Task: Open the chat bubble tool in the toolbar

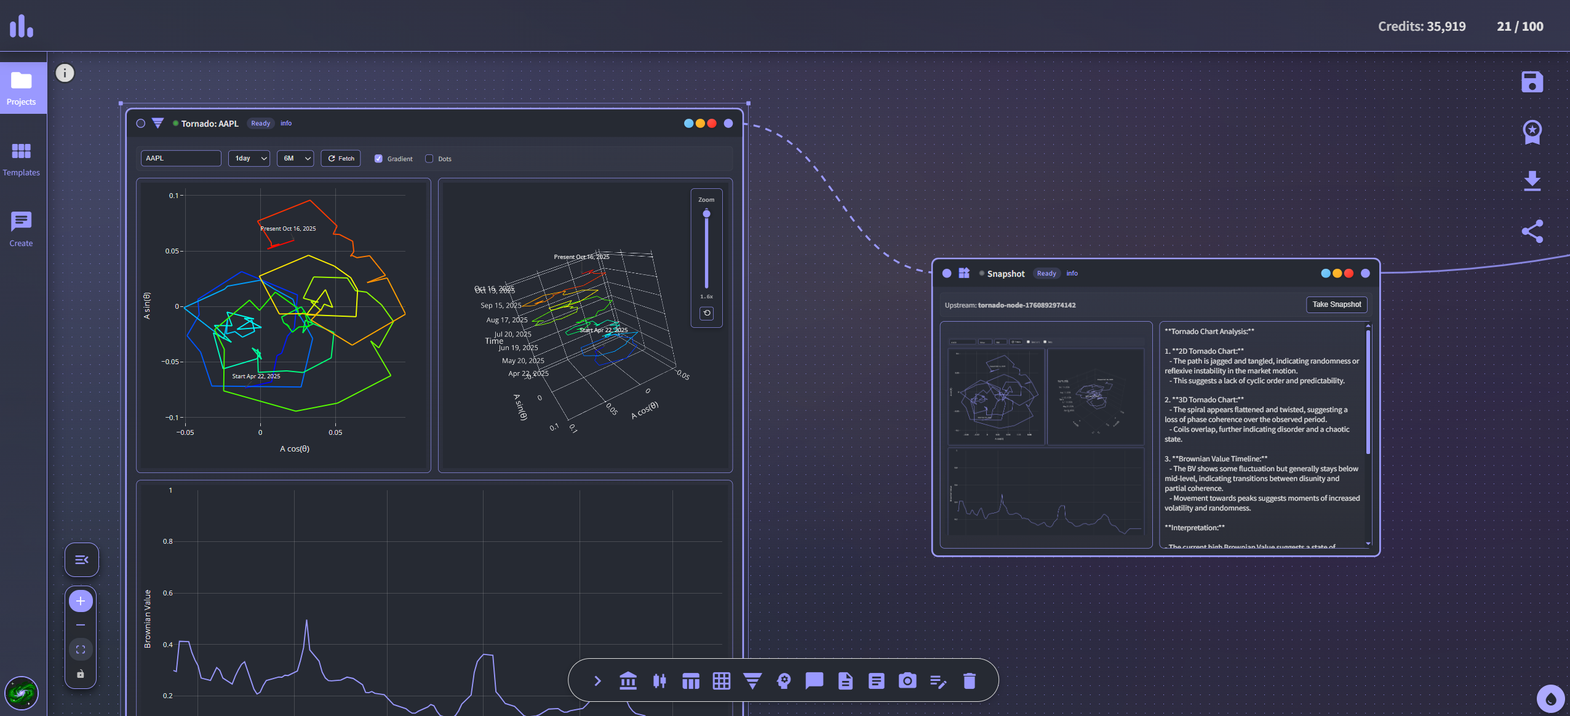Action: click(x=813, y=680)
